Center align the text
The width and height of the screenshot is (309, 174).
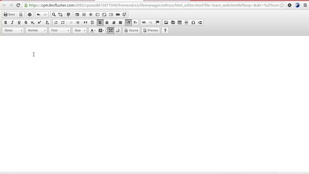coord(107,23)
